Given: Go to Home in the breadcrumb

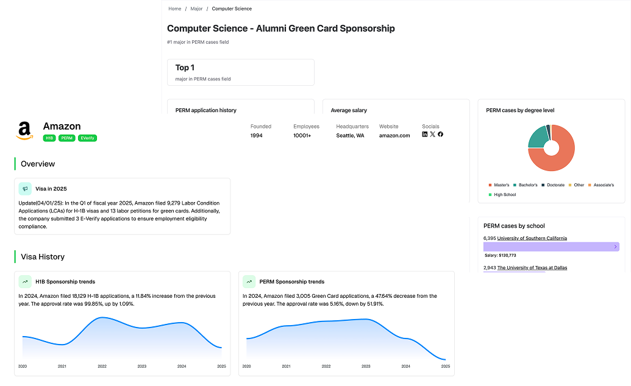Looking at the screenshot, I should pos(174,9).
